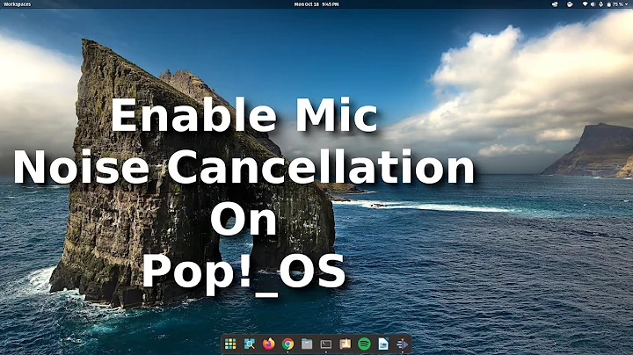Launch Firefox from the dock
Viewport: 633px width, 355px height.
(268, 344)
